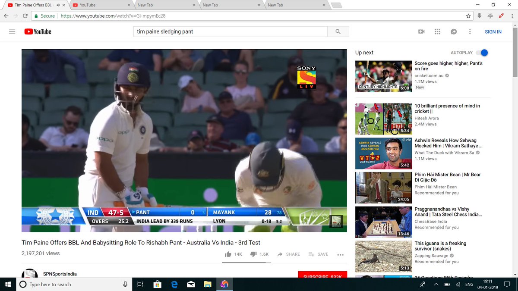Click the cricket.com.au channel name
518x291 pixels.
(x=430, y=75)
